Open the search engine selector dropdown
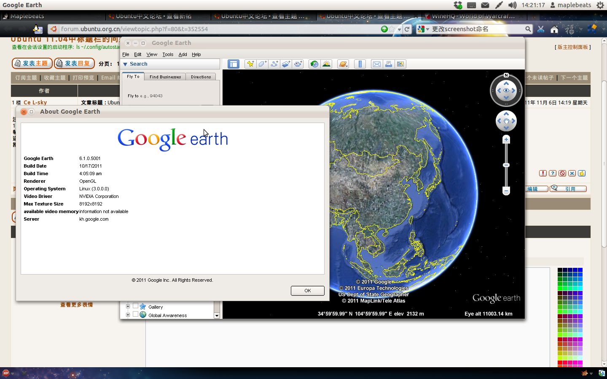Viewport: 607px width, 379px height. pos(423,29)
